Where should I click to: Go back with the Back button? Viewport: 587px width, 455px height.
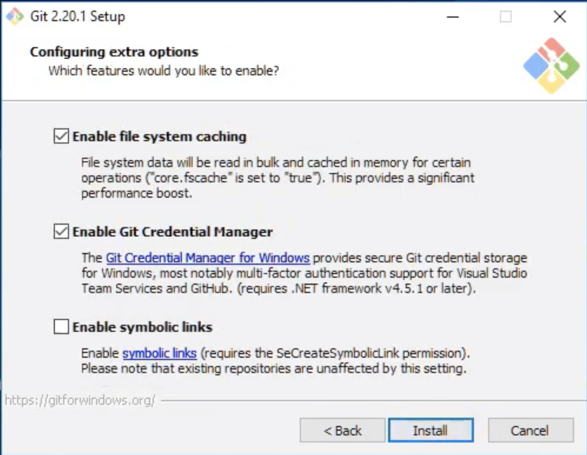(x=342, y=431)
